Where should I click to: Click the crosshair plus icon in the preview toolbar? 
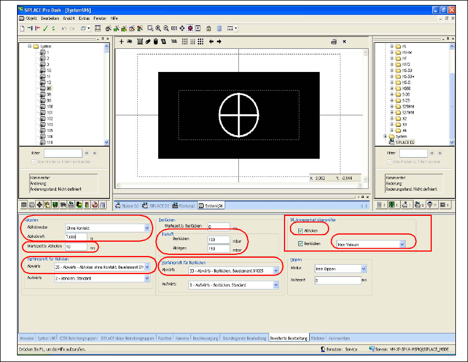(x=121, y=42)
